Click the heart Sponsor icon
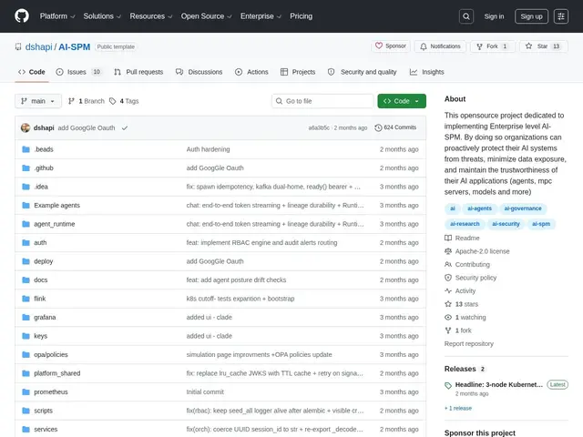583x437 pixels. coord(379,46)
